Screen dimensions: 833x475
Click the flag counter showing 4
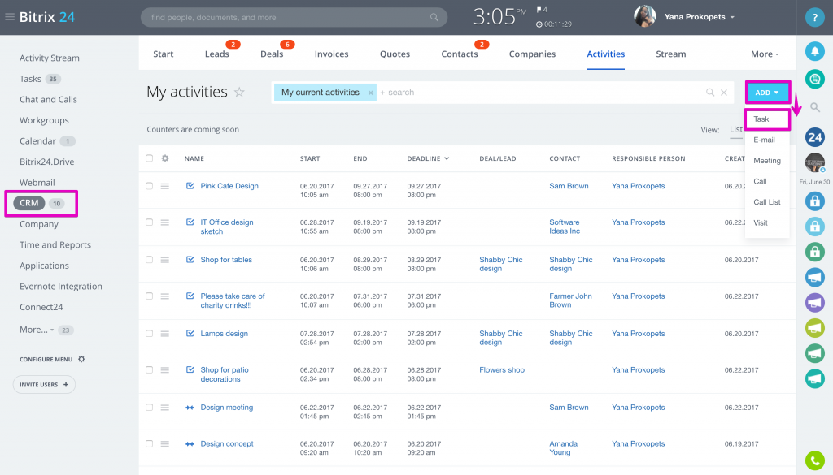[x=542, y=10]
